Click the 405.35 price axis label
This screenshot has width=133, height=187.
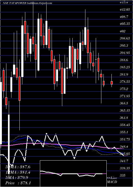pos(125,24)
